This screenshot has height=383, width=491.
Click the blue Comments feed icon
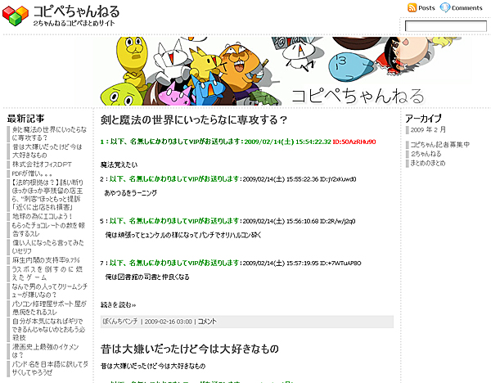(445, 7)
